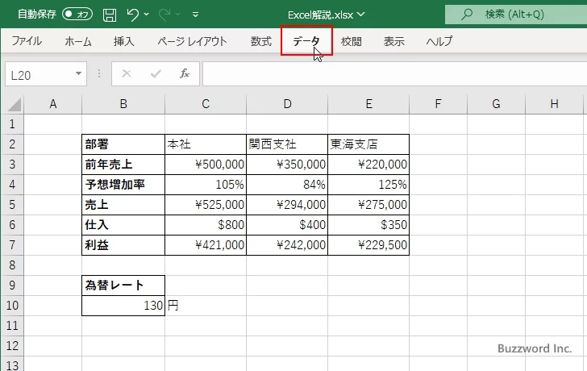
Task: Click the formula bar Enter checkmark icon
Action: (x=156, y=73)
